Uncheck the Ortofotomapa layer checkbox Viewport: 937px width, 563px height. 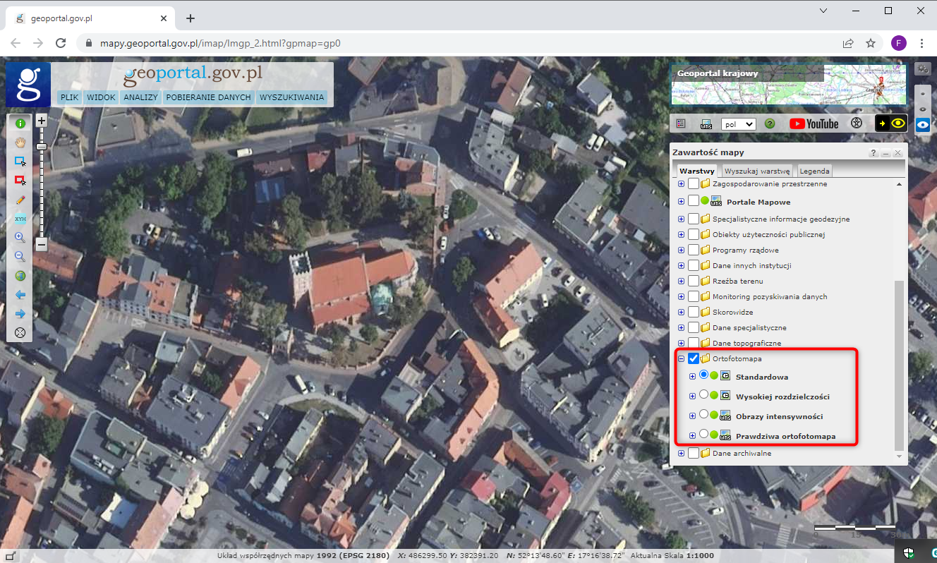click(694, 358)
